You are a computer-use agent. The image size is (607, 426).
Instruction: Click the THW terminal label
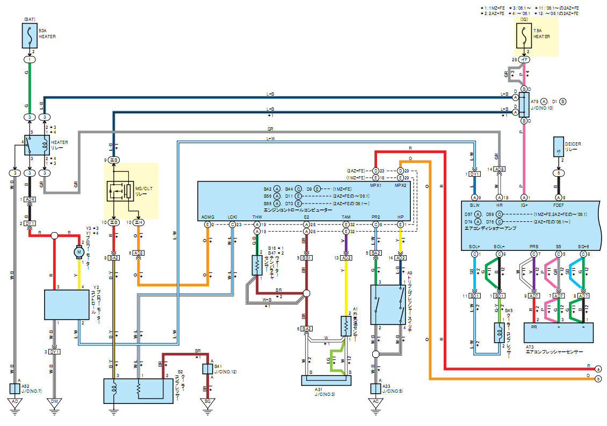(257, 217)
